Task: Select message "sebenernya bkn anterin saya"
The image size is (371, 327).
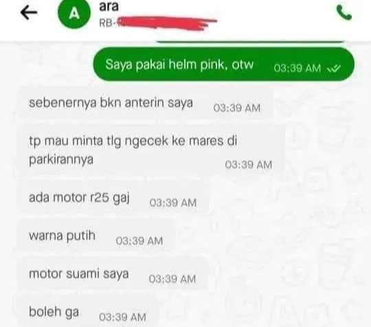Action: click(x=145, y=104)
